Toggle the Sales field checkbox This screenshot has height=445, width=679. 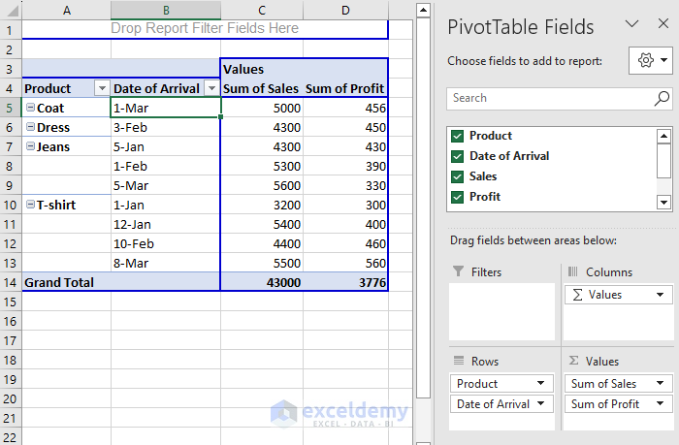[458, 176]
